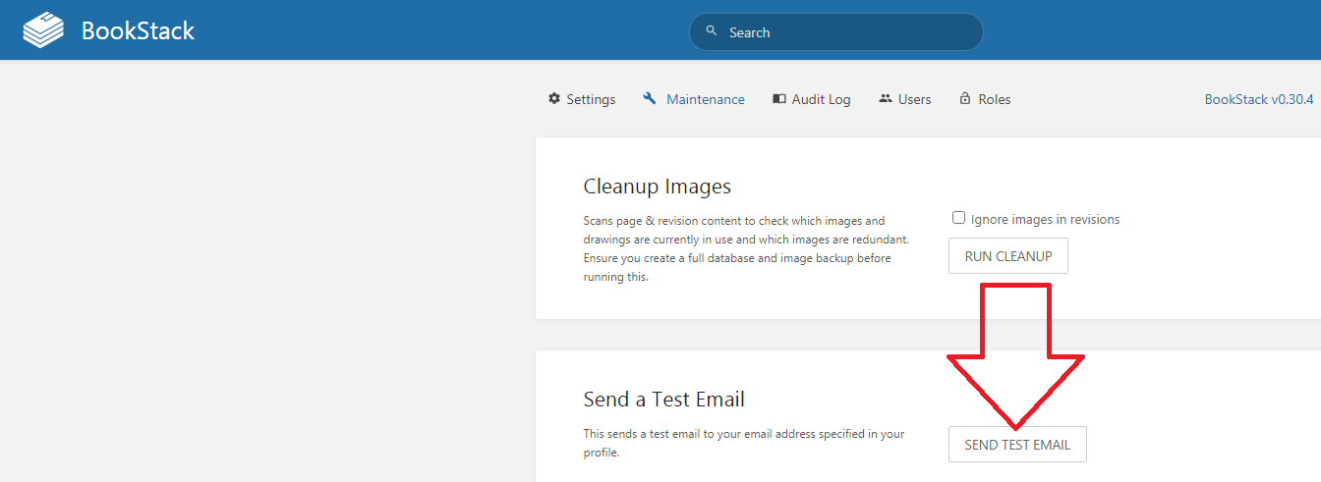Open the Maintenance tab label
The image size is (1321, 482).
click(706, 99)
